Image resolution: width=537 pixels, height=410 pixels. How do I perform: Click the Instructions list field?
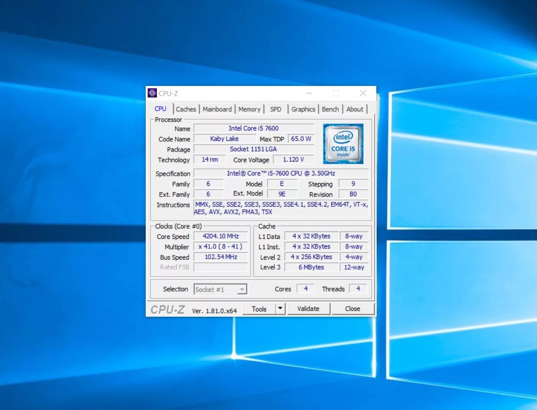click(281, 208)
